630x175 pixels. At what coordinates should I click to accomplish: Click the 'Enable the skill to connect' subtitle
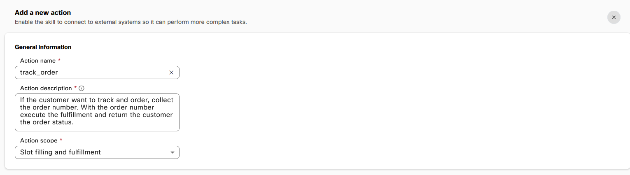click(131, 22)
